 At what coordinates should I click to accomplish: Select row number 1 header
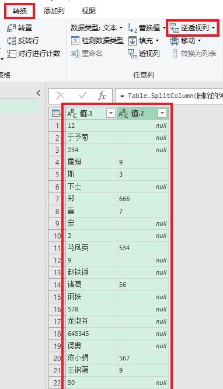click(57, 125)
